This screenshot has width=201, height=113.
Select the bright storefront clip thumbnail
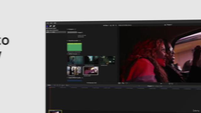click(x=74, y=71)
